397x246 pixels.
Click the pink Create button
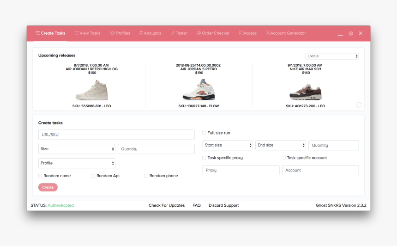coord(48,187)
